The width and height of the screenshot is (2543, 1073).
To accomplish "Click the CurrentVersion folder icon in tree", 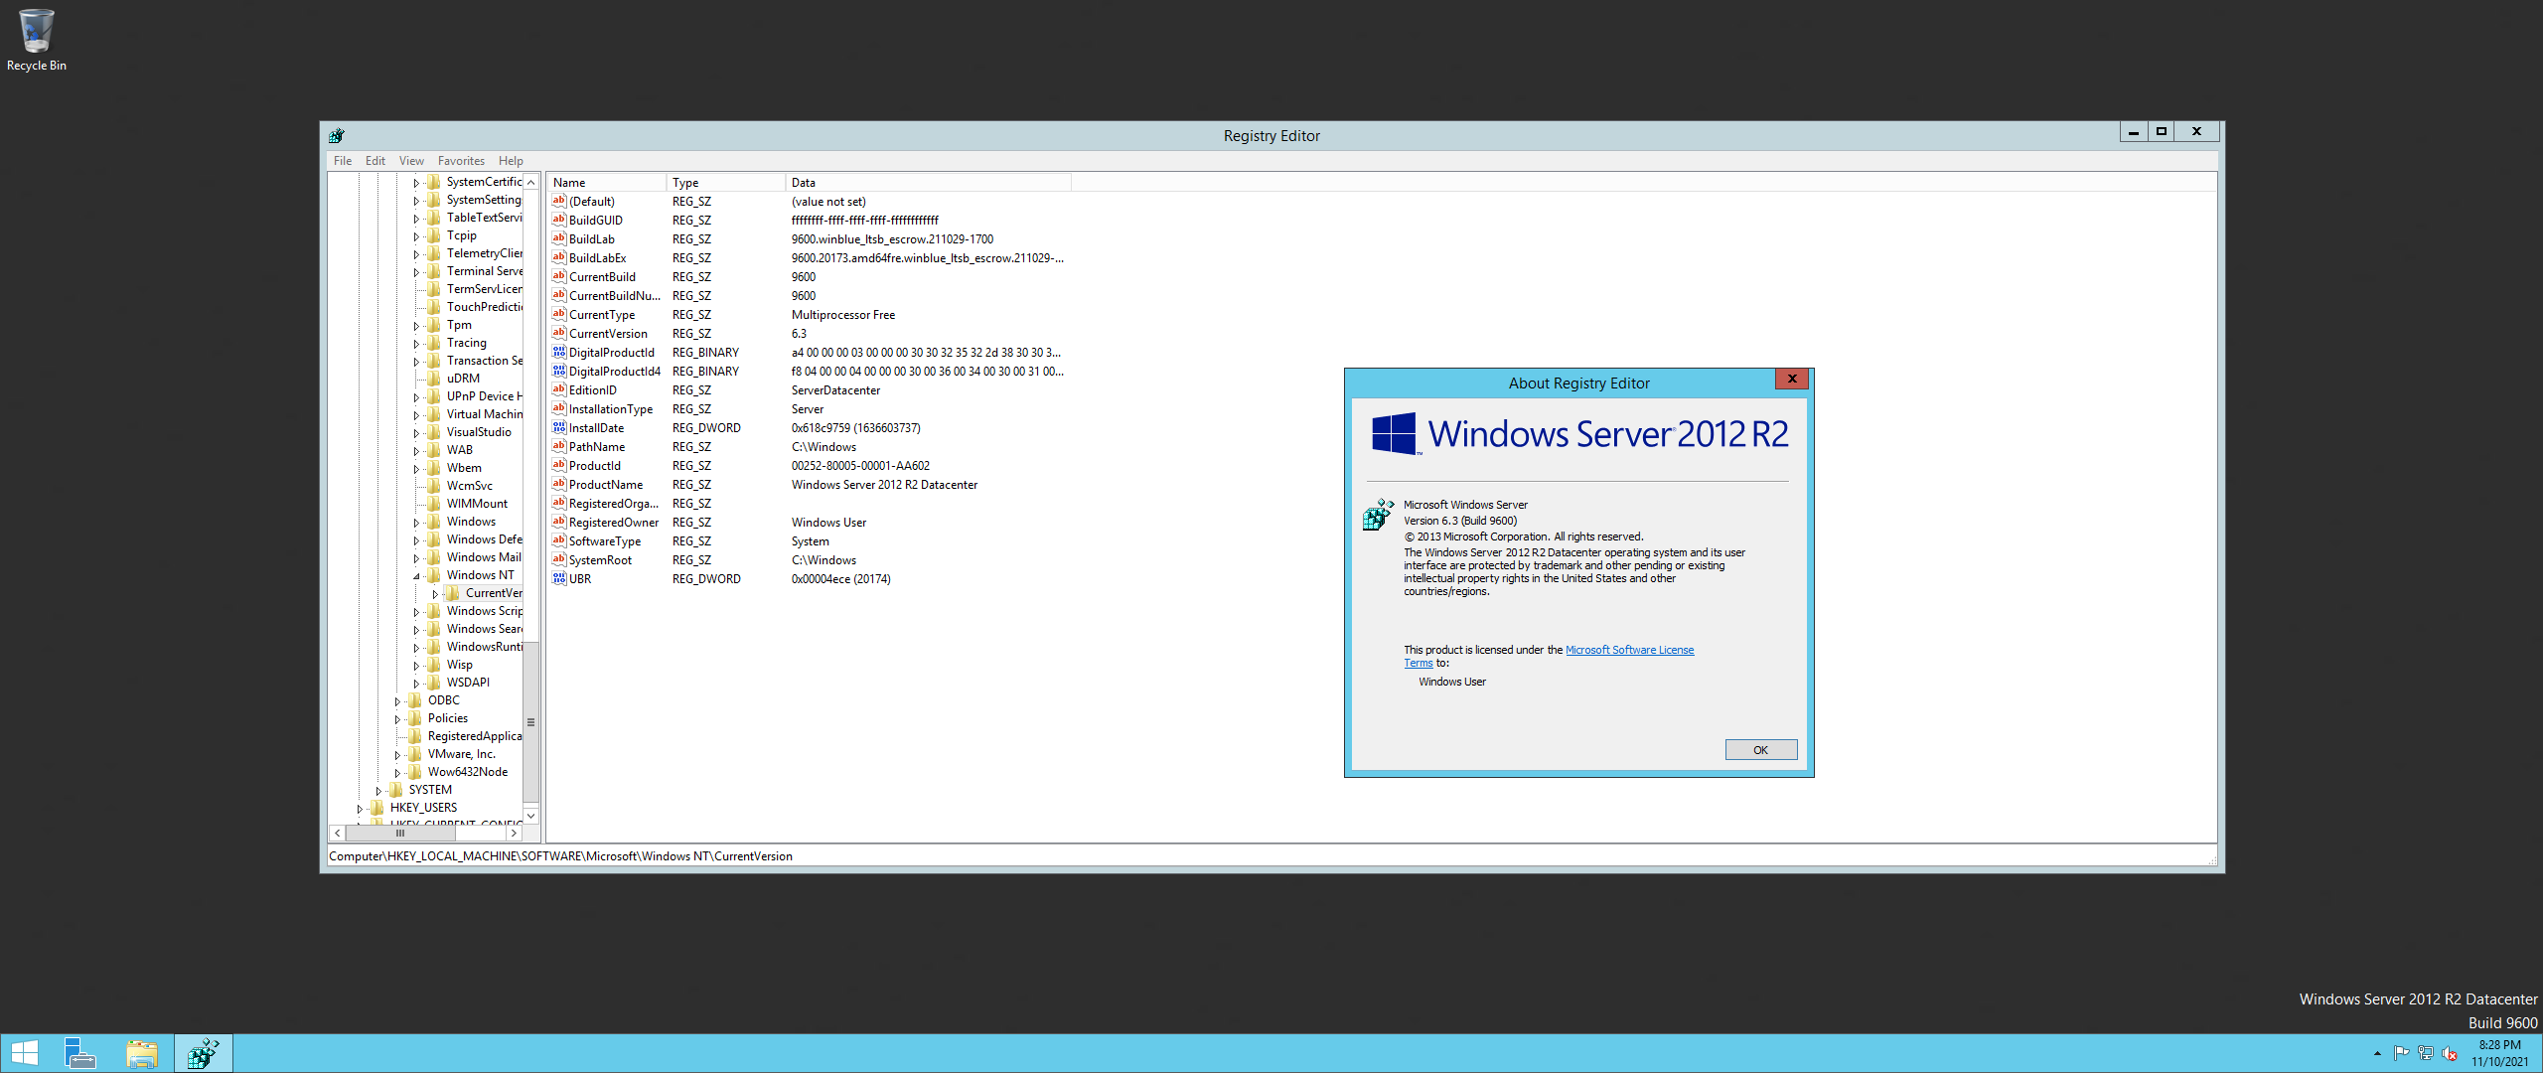I will tap(453, 593).
